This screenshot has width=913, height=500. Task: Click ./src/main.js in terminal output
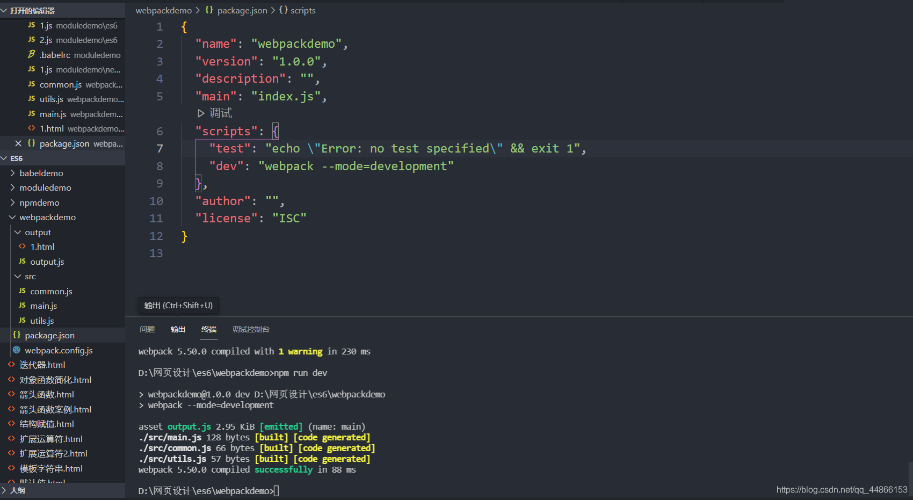coord(170,437)
